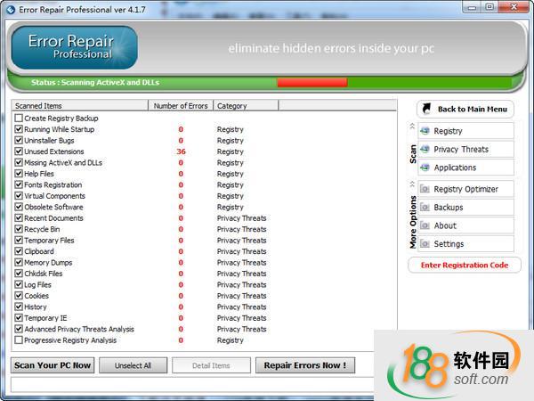Click the Scanned Items column header
Viewport: 534px width, 401px height.
tap(80, 106)
